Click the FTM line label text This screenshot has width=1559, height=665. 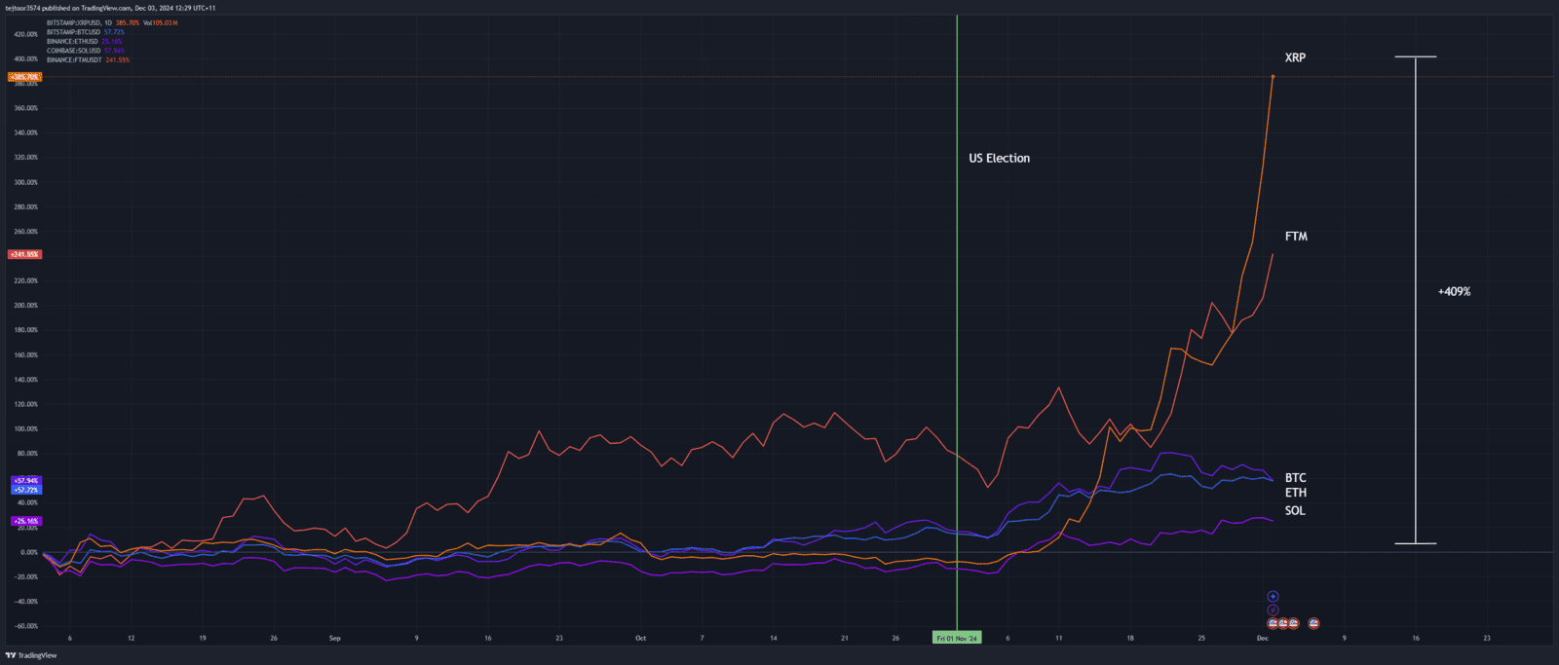coord(1296,237)
